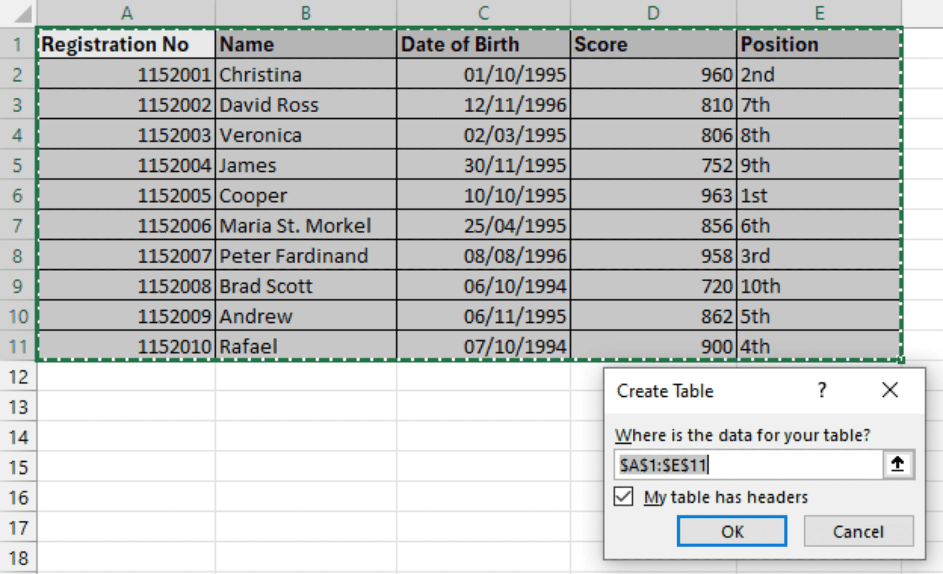Select column header D labeled Score

tap(654, 13)
